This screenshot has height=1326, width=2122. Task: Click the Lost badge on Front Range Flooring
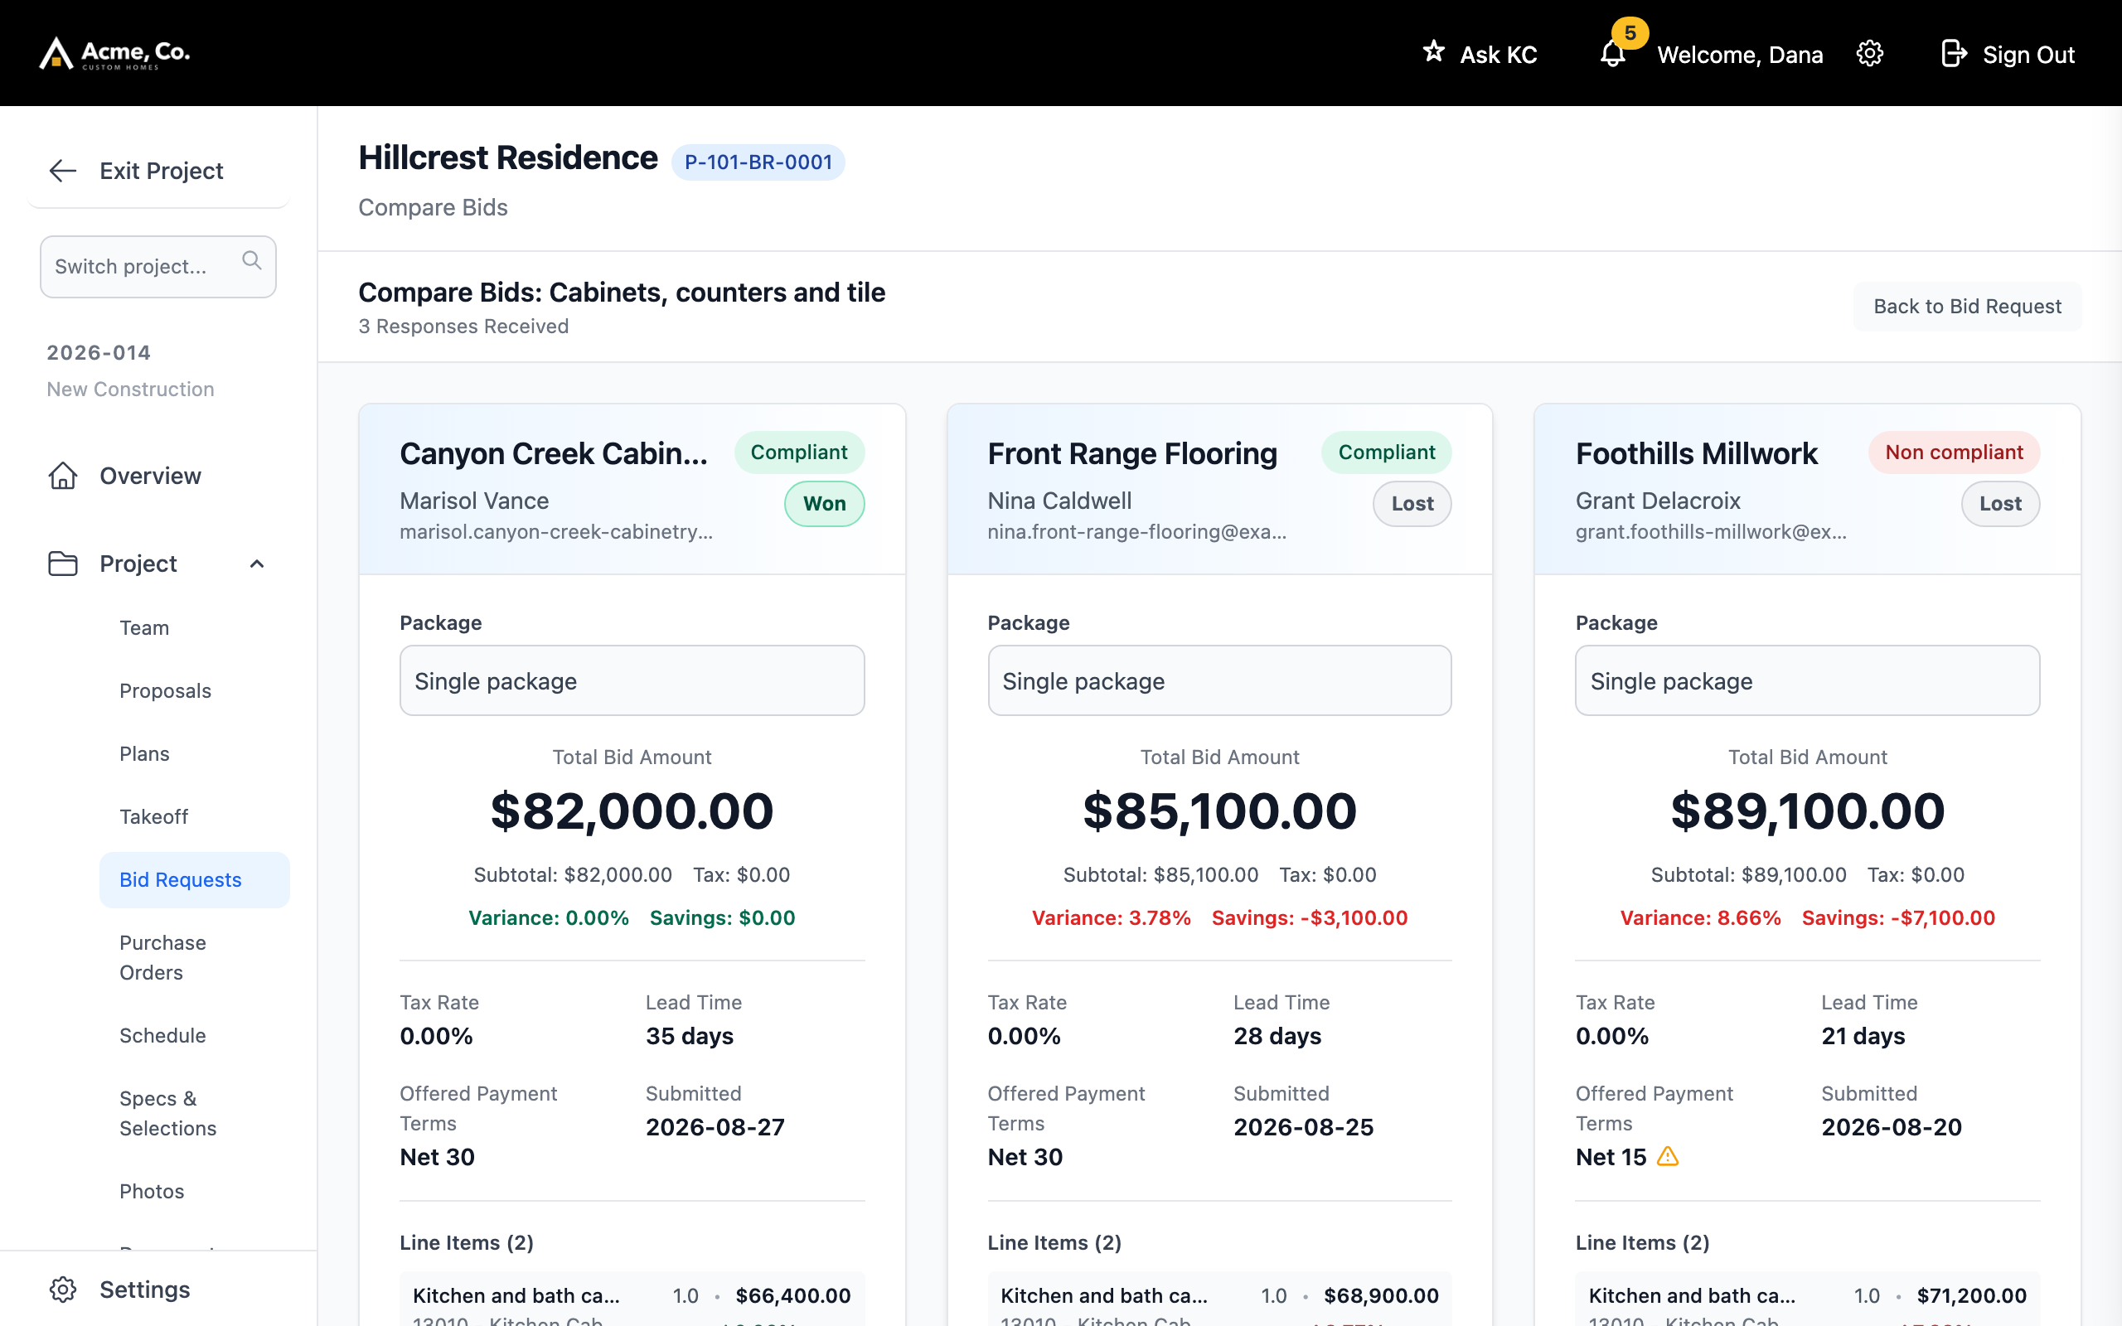click(x=1412, y=503)
